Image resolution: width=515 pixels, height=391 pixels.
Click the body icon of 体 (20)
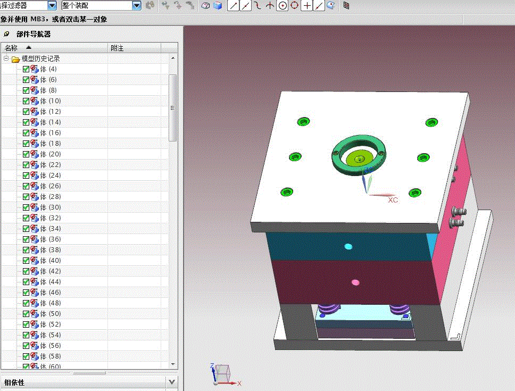(x=35, y=154)
